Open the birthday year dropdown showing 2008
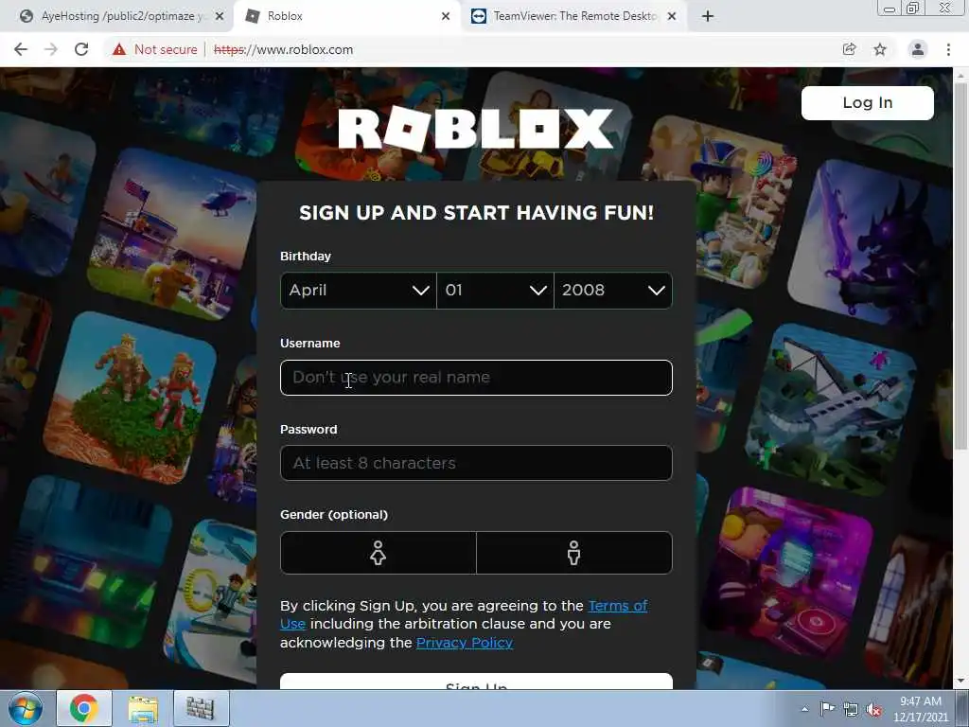This screenshot has width=969, height=727. (613, 290)
